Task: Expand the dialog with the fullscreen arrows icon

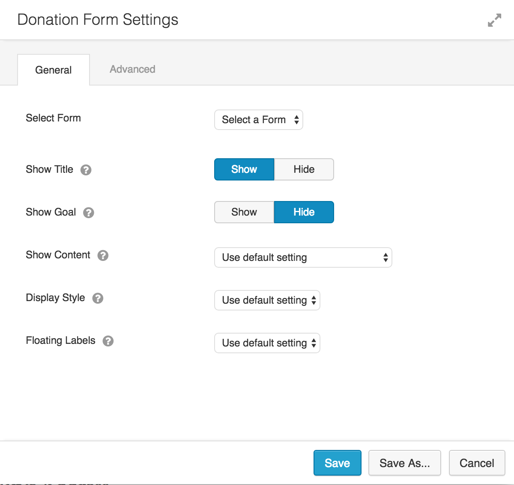Action: (x=494, y=20)
